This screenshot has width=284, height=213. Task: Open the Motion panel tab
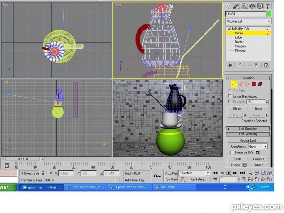click(252, 6)
